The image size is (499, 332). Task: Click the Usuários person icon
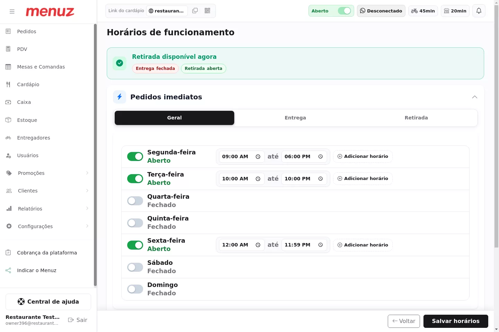click(x=8, y=155)
